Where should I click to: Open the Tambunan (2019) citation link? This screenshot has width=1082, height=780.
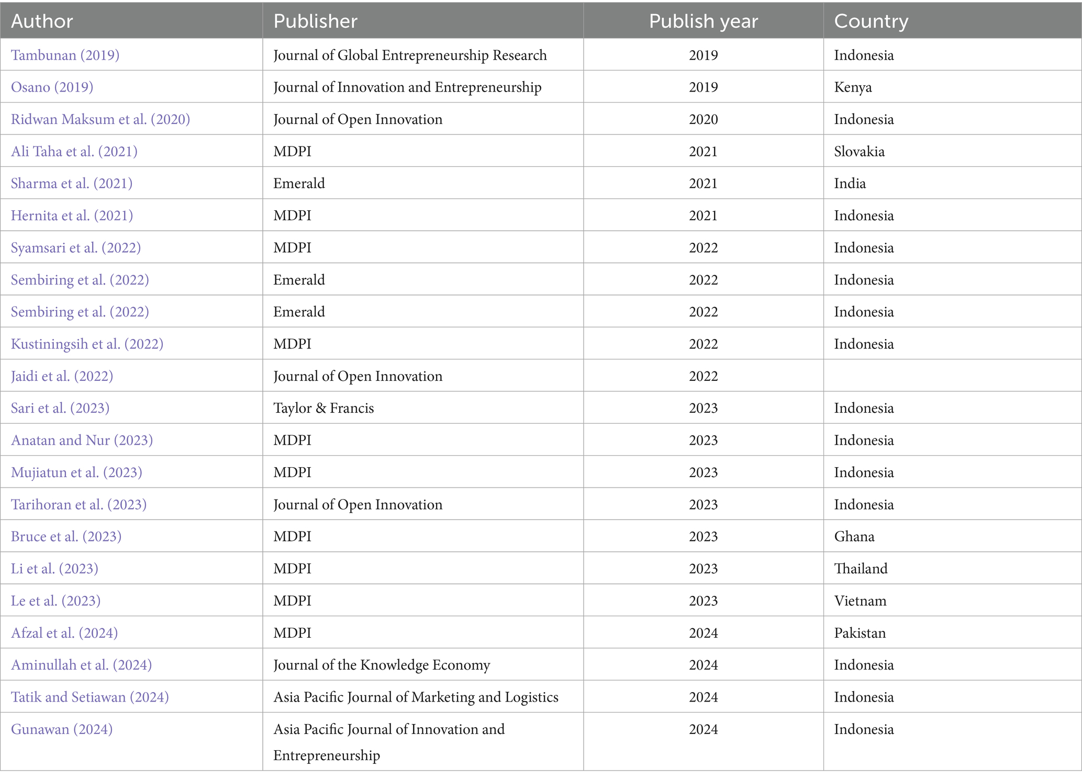coord(65,55)
